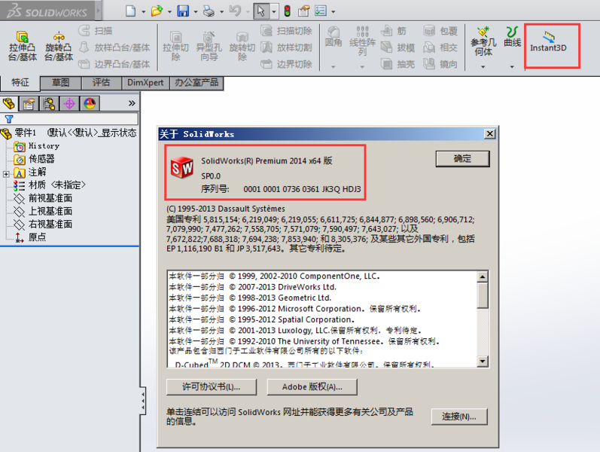Open dropdown arrow next to Options

(x=334, y=12)
